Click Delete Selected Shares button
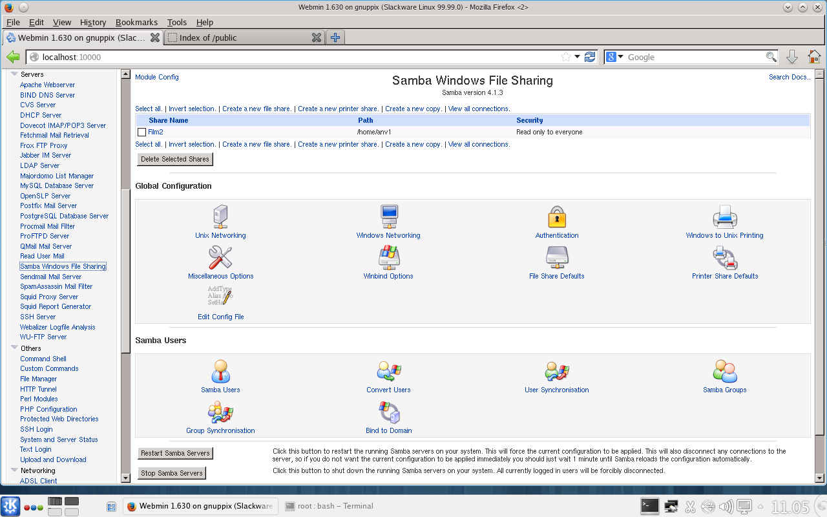Screen dimensions: 827x517 175,159
